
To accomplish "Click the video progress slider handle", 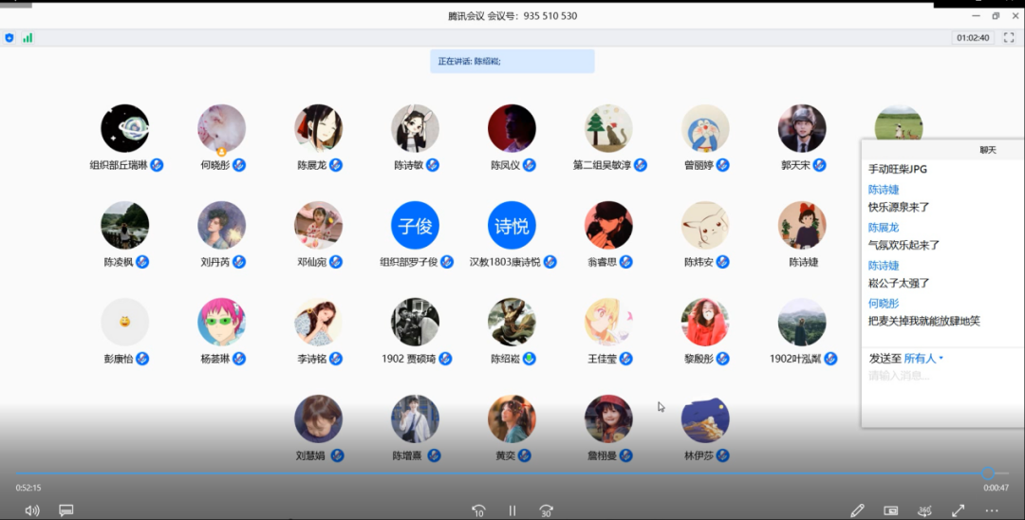I will tap(987, 473).
